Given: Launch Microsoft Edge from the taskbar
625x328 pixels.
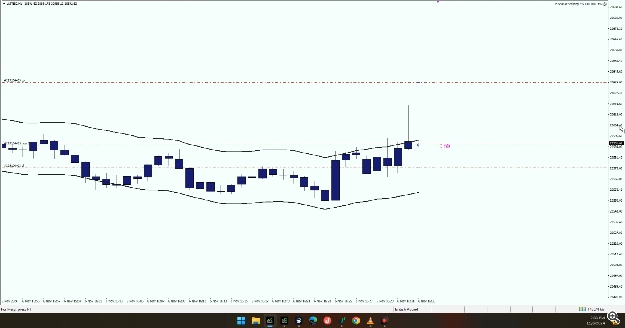Looking at the screenshot, I should coord(313,320).
